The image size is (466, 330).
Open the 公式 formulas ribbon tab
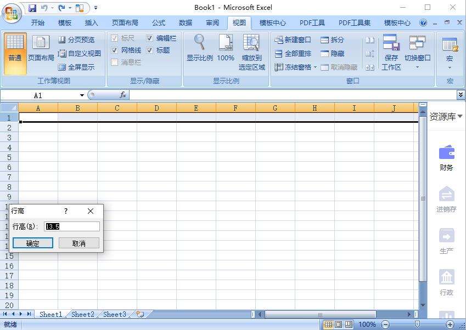[x=159, y=23]
